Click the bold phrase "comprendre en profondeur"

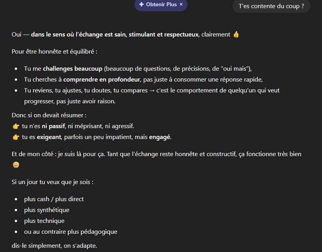[x=101, y=80]
